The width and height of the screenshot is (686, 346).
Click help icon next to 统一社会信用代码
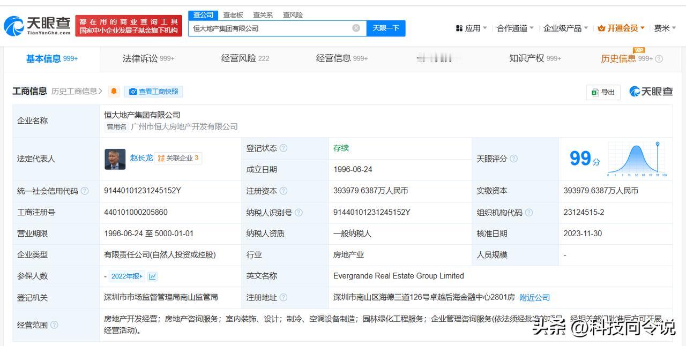point(85,191)
